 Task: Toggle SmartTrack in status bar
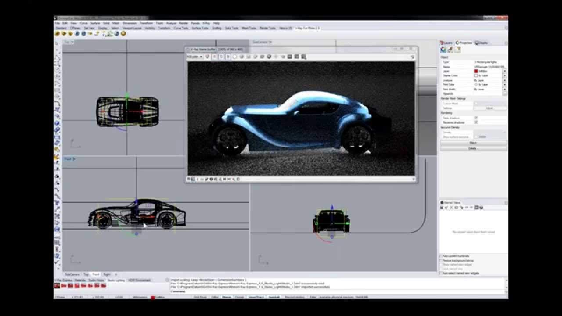tap(256, 297)
